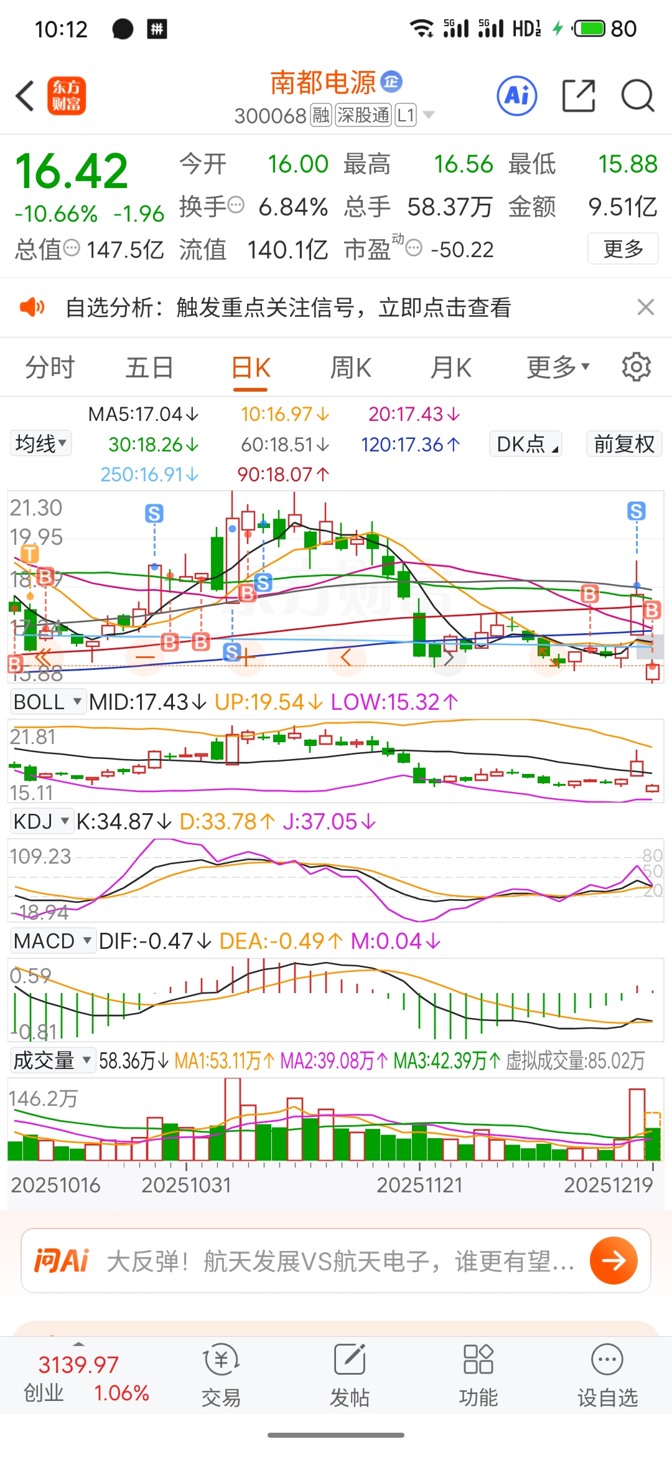Switch to the 月K tab
672x1457 pixels.
pos(452,367)
